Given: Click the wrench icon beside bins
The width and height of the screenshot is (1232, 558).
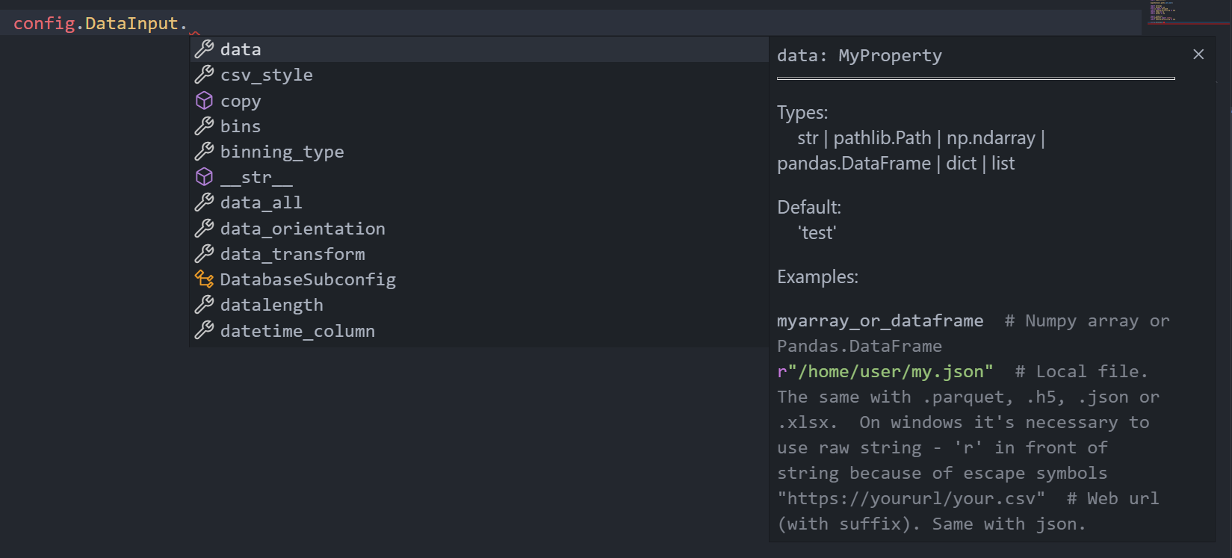Looking at the screenshot, I should pyautogui.click(x=204, y=126).
